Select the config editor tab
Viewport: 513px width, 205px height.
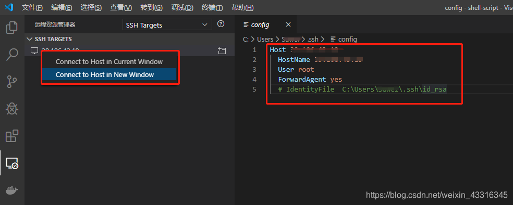pyautogui.click(x=266, y=24)
